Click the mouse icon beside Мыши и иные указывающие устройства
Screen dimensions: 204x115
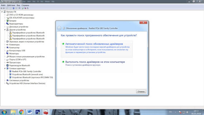pos(7,57)
